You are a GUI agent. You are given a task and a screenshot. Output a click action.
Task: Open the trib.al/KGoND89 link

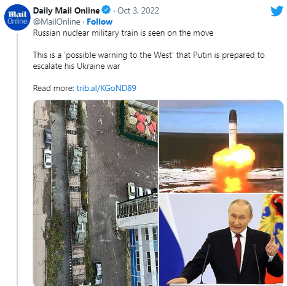click(x=106, y=88)
